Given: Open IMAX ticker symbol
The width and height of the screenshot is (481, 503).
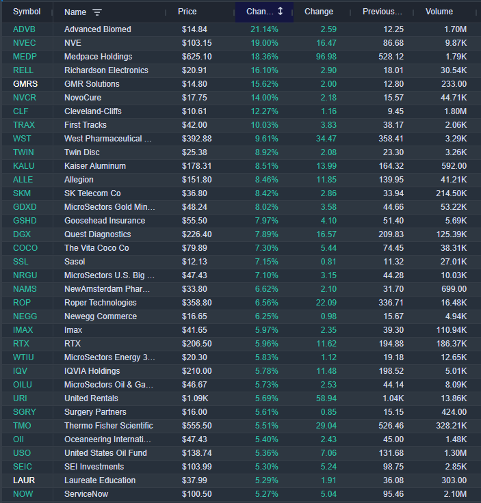Looking at the screenshot, I should click(23, 330).
